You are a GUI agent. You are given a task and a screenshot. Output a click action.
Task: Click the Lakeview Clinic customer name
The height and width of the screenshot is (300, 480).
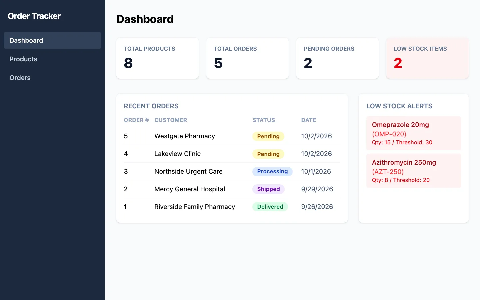pyautogui.click(x=177, y=154)
